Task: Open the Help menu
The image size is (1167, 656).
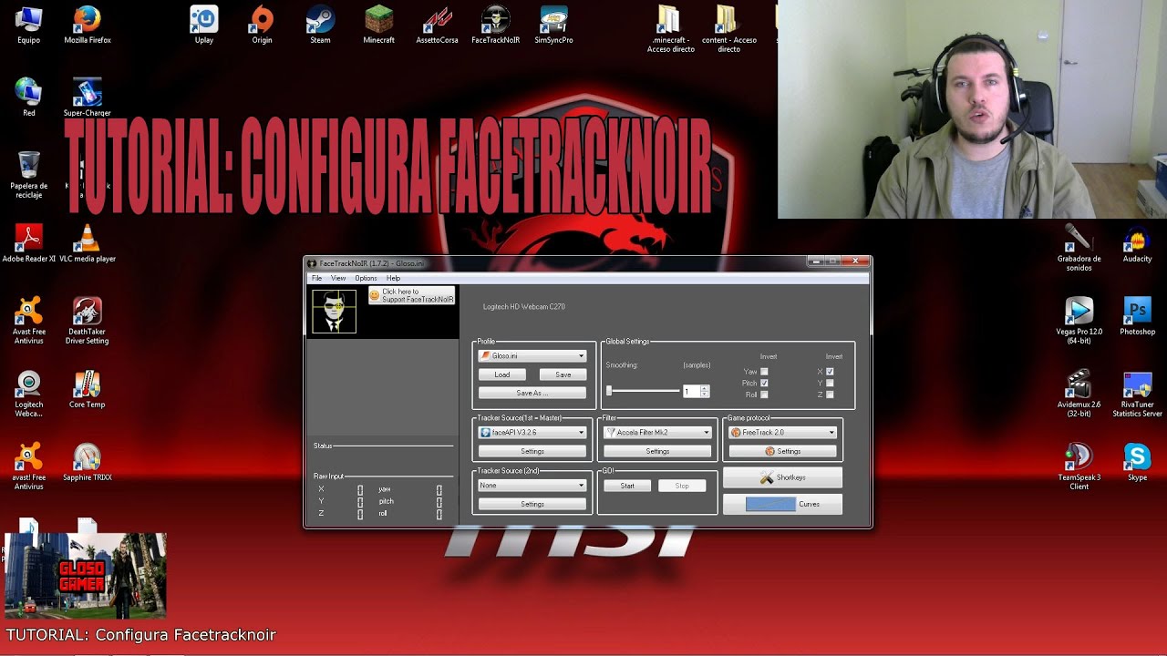Action: click(x=393, y=278)
